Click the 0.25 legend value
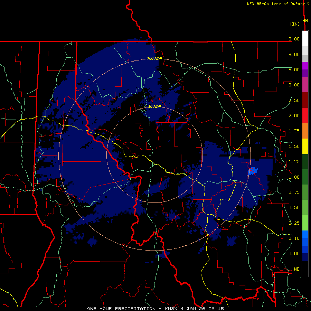 [x=294, y=223]
